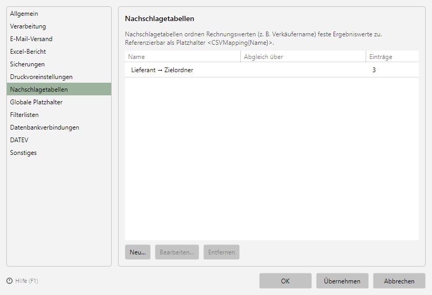Screen dimensions: 432x295
Task: Click the Hilfe help icon
Action: pyautogui.click(x=9, y=281)
